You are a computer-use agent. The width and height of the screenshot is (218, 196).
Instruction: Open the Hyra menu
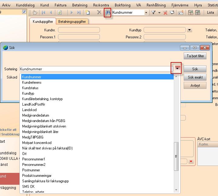[x=198, y=5]
